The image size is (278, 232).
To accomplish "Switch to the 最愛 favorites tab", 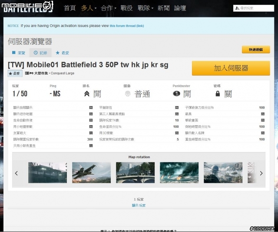I will (62, 53).
